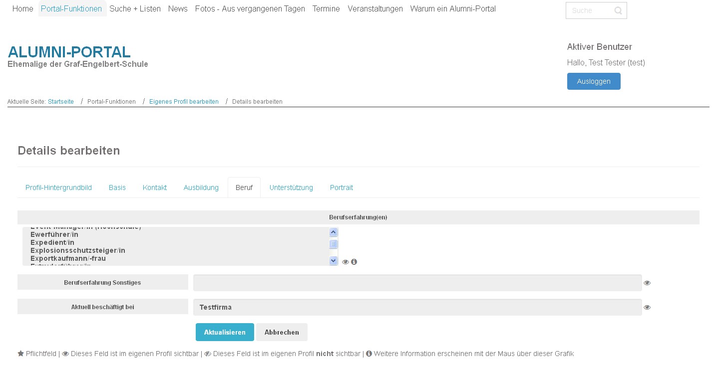Toggle visibility eye for Aktuell beschäftigt bei

coord(647,307)
